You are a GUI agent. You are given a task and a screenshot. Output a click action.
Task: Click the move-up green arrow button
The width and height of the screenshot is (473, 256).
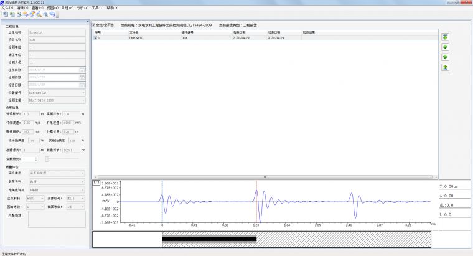(x=446, y=47)
